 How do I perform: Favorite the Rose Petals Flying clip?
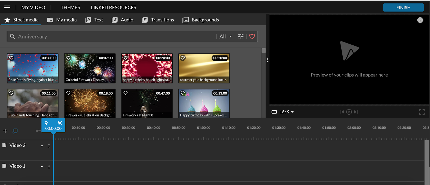point(11,58)
